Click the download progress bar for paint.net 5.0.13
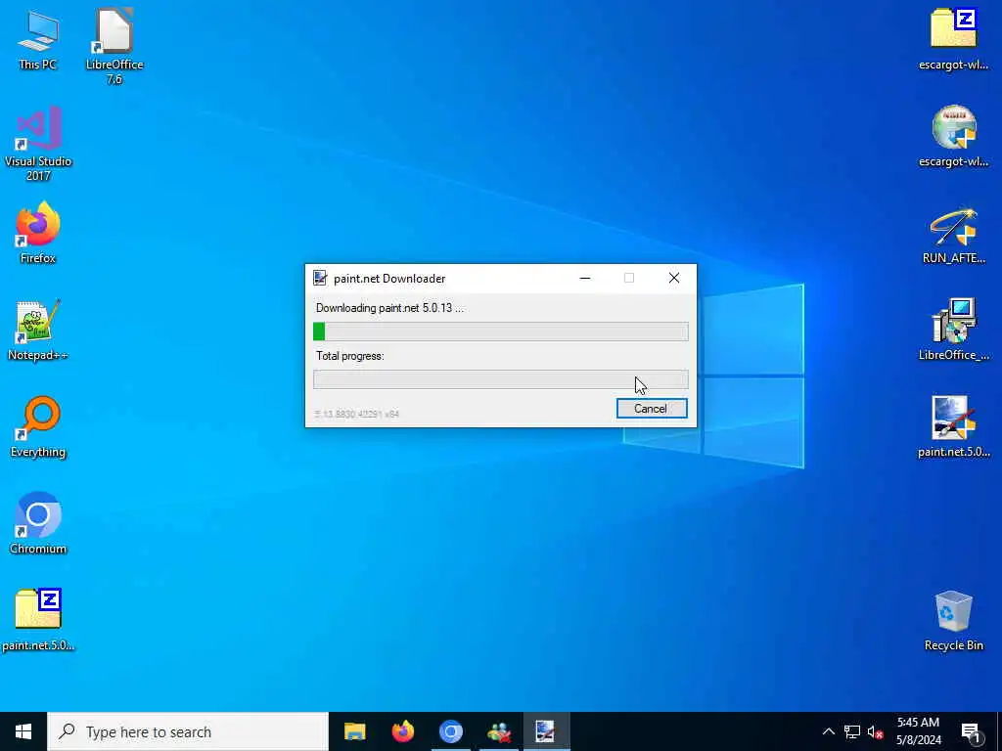 (500, 331)
